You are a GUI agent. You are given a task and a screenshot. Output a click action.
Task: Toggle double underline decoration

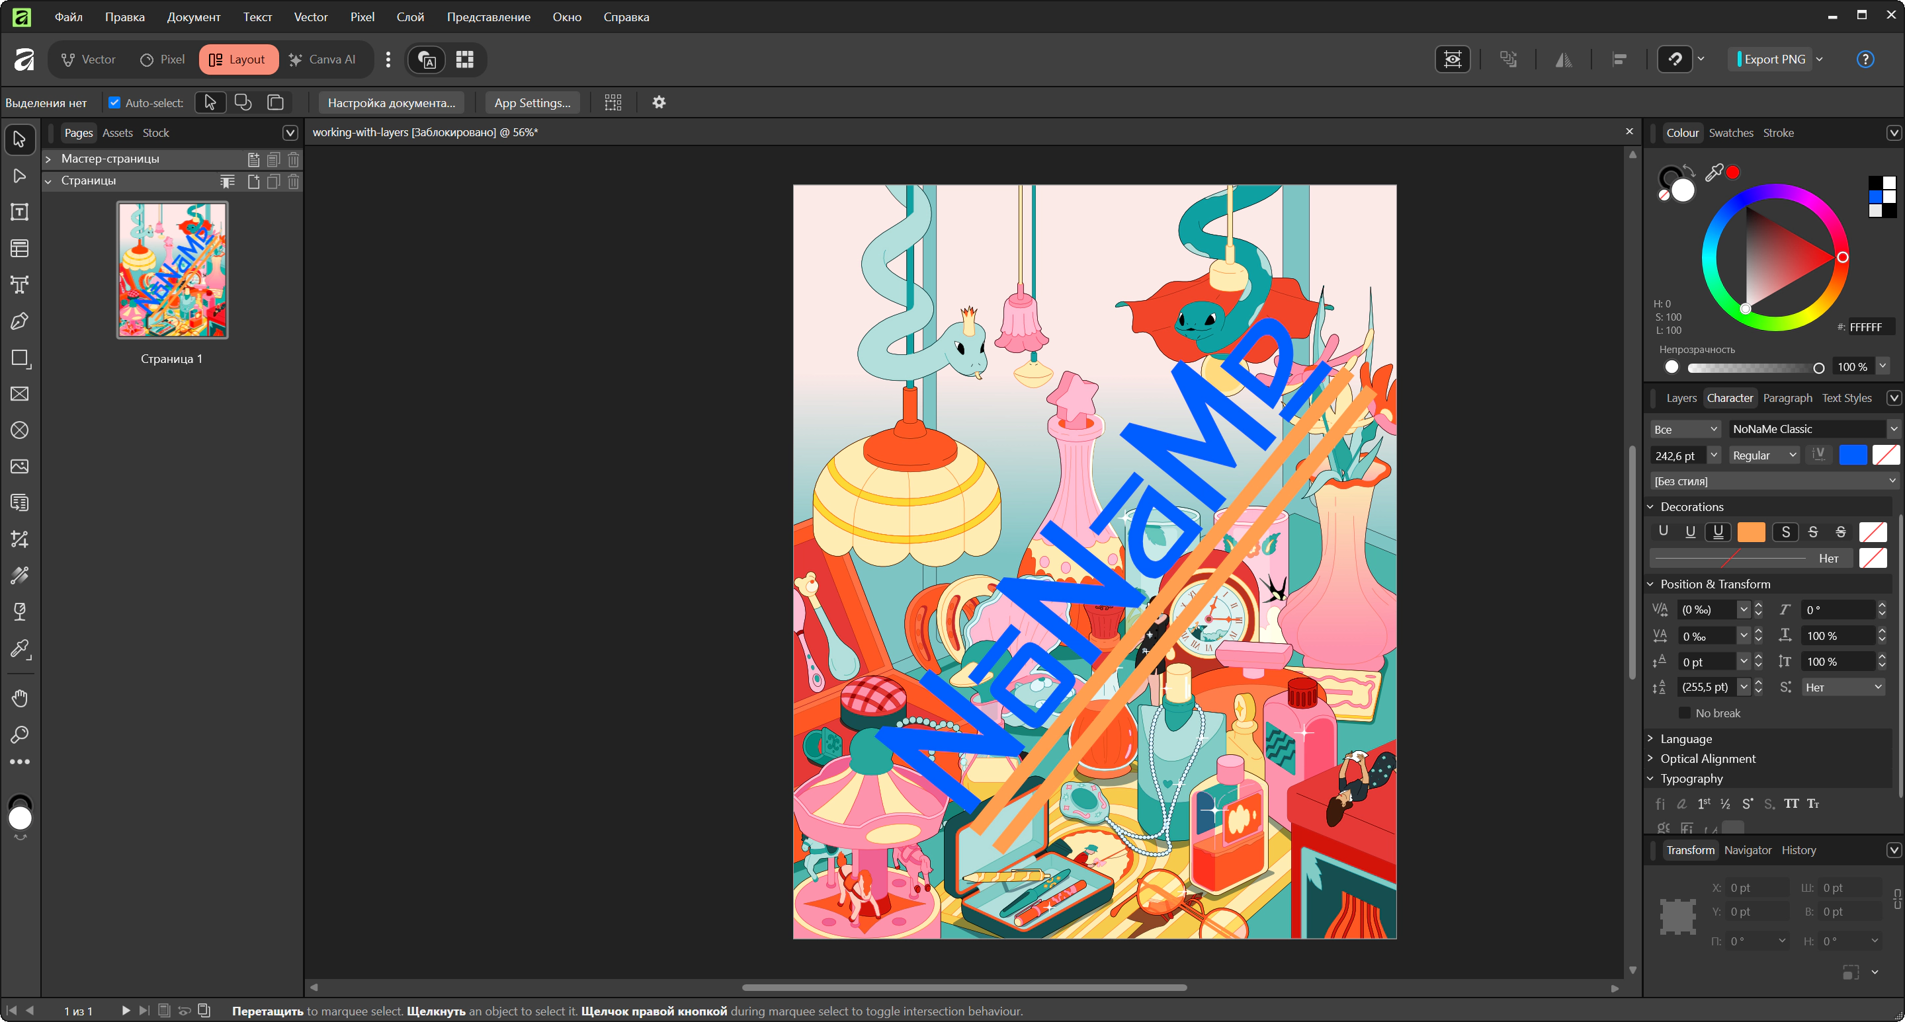(1717, 532)
